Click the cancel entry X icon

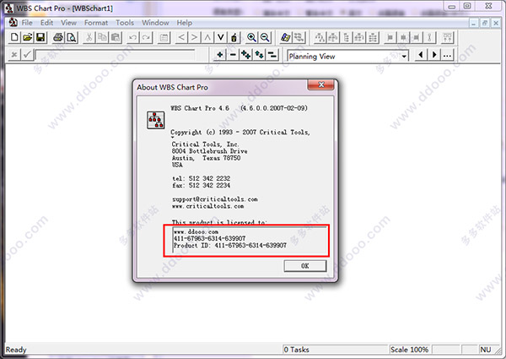pyautogui.click(x=13, y=55)
